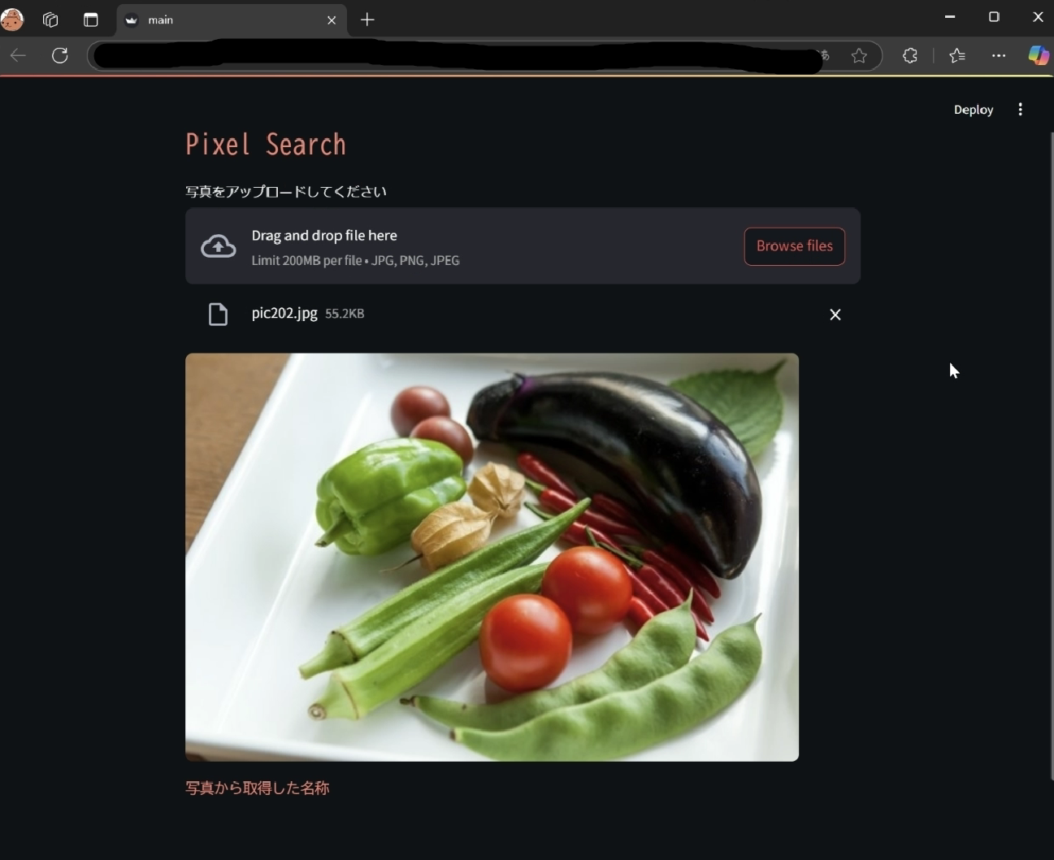Viewport: 1054px width, 860px height.
Task: Click the Pixel Search heading
Action: pyautogui.click(x=266, y=145)
